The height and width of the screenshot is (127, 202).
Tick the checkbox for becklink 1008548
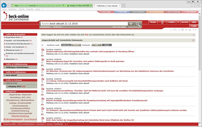(42, 111)
